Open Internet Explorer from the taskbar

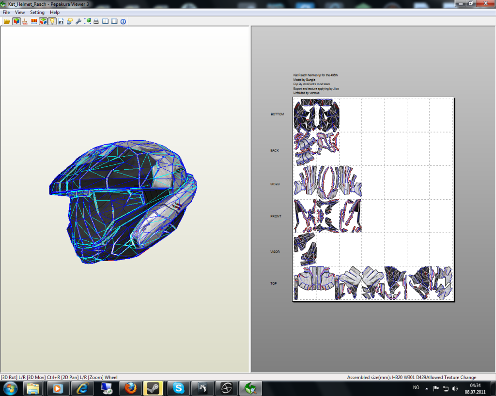point(82,388)
